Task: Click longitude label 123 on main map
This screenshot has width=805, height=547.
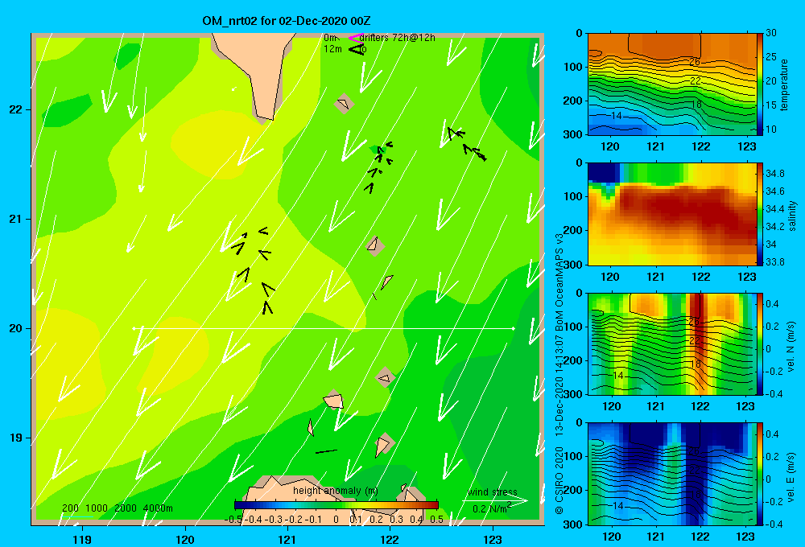Action: coord(493,539)
